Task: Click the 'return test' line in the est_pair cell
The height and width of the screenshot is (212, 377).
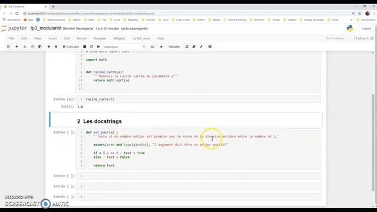Action: 104,165
